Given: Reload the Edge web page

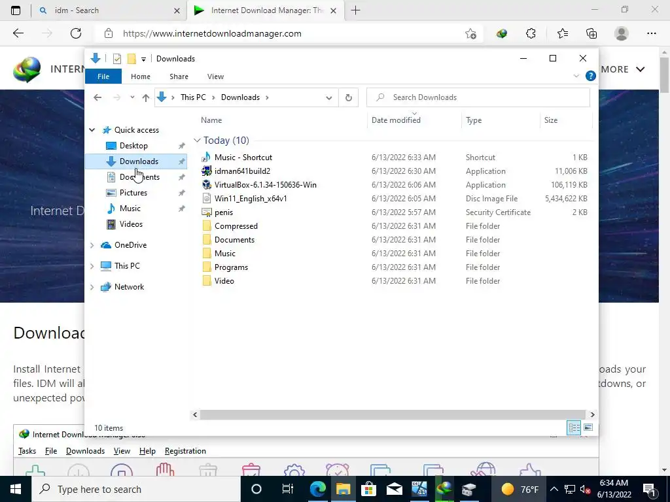Looking at the screenshot, I should (x=76, y=33).
